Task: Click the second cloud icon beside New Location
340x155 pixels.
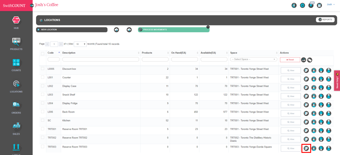Action: [129, 30]
